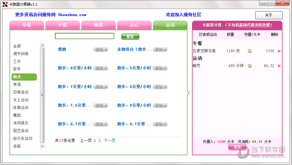This screenshot has height=165, width=292.
Task: Select highlighted 跑步 category
Action: coord(24,77)
